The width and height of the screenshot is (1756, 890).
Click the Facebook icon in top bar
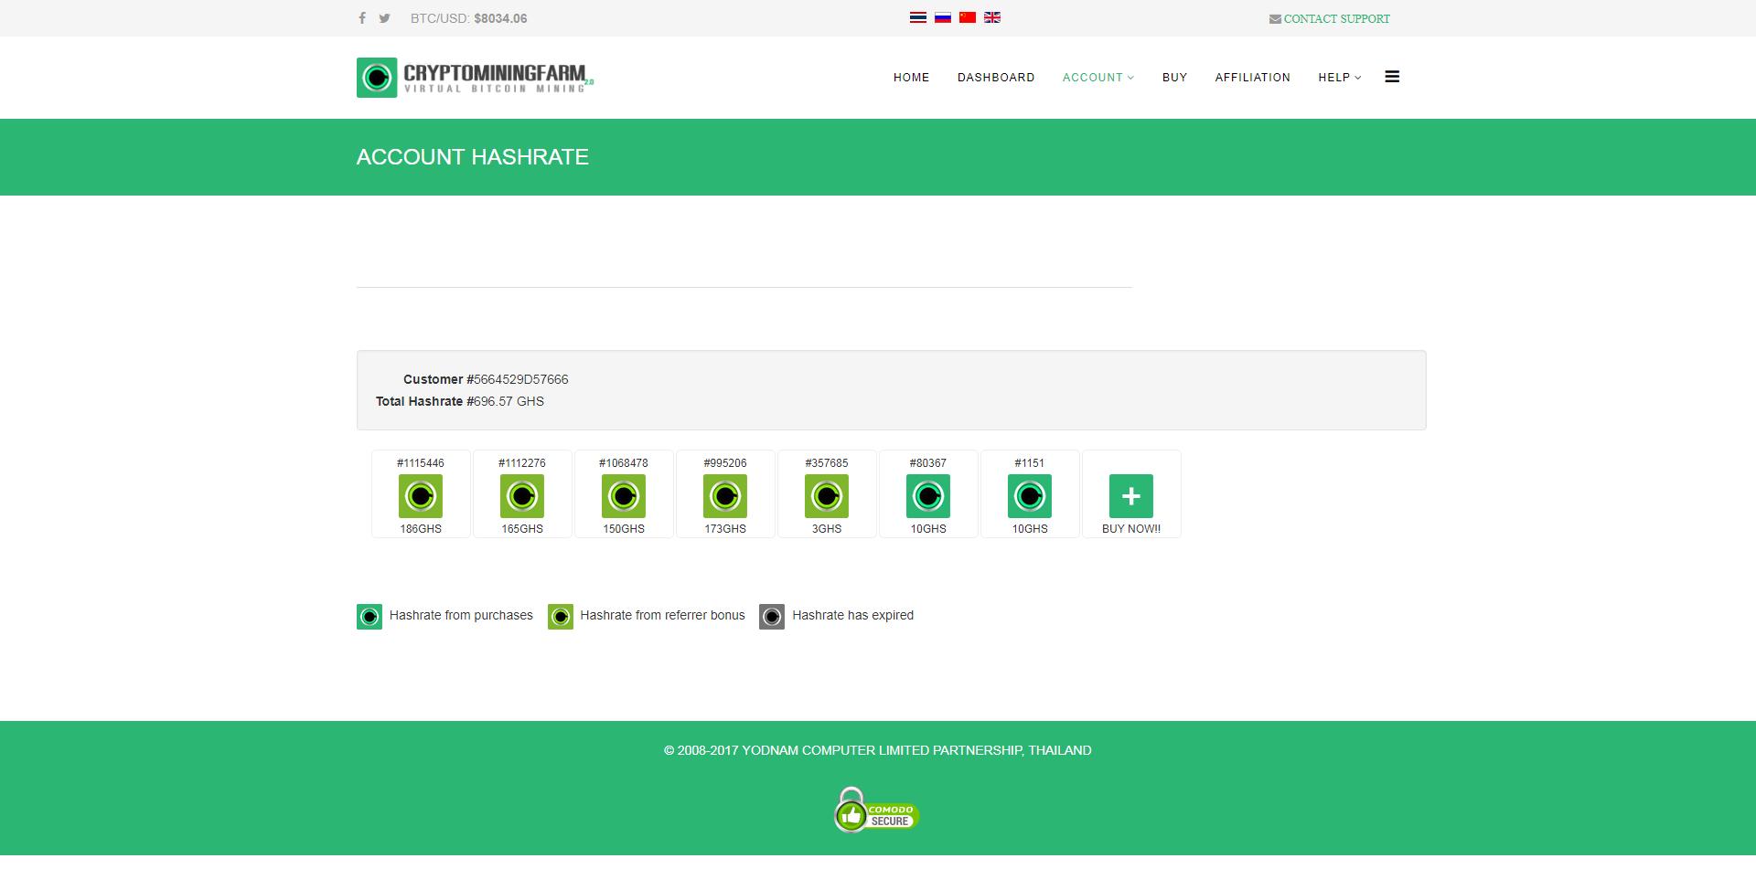click(x=362, y=18)
